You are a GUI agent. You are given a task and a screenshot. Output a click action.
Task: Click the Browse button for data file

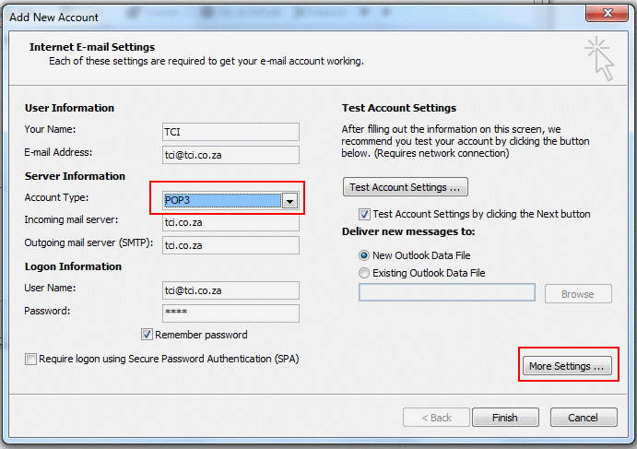[578, 294]
